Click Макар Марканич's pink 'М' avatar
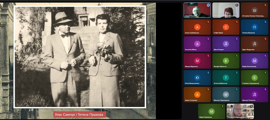 coord(197,61)
